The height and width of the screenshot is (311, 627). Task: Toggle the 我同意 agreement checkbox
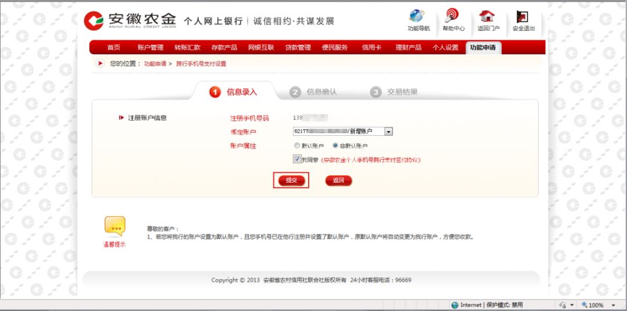(297, 159)
